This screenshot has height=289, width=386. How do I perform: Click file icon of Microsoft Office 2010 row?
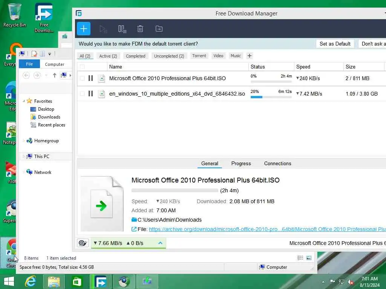pos(101,78)
